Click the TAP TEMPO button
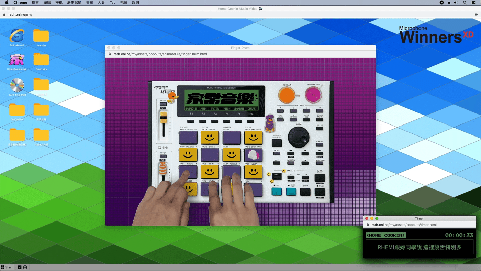 point(277,143)
